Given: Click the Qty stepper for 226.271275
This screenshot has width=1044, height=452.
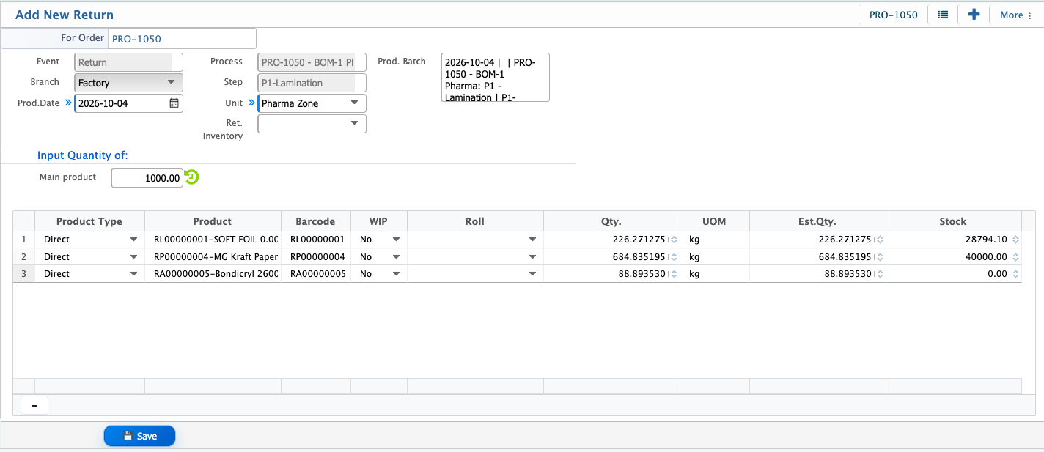Looking at the screenshot, I should (674, 240).
